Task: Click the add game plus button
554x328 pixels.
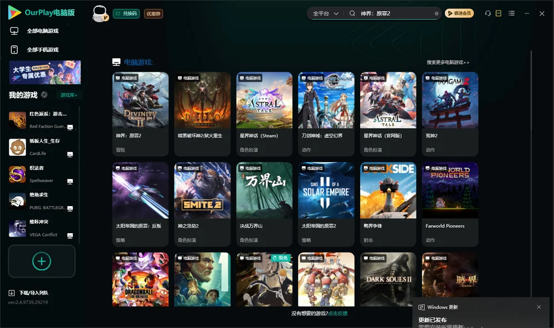Action: (42, 261)
